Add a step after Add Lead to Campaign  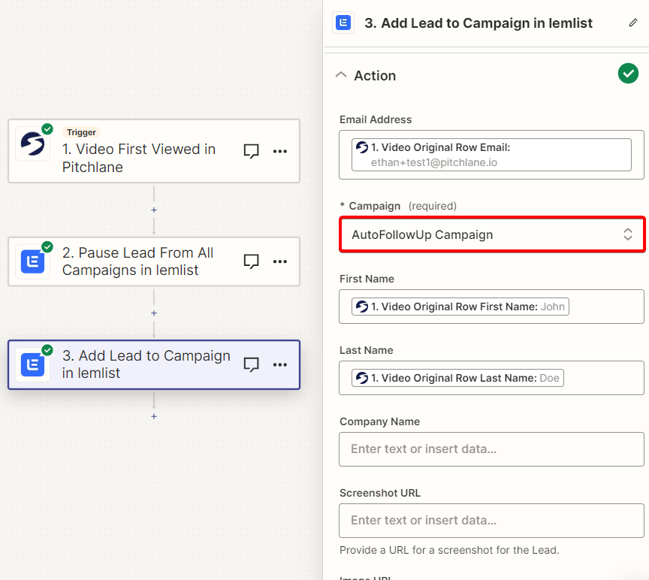(x=154, y=416)
